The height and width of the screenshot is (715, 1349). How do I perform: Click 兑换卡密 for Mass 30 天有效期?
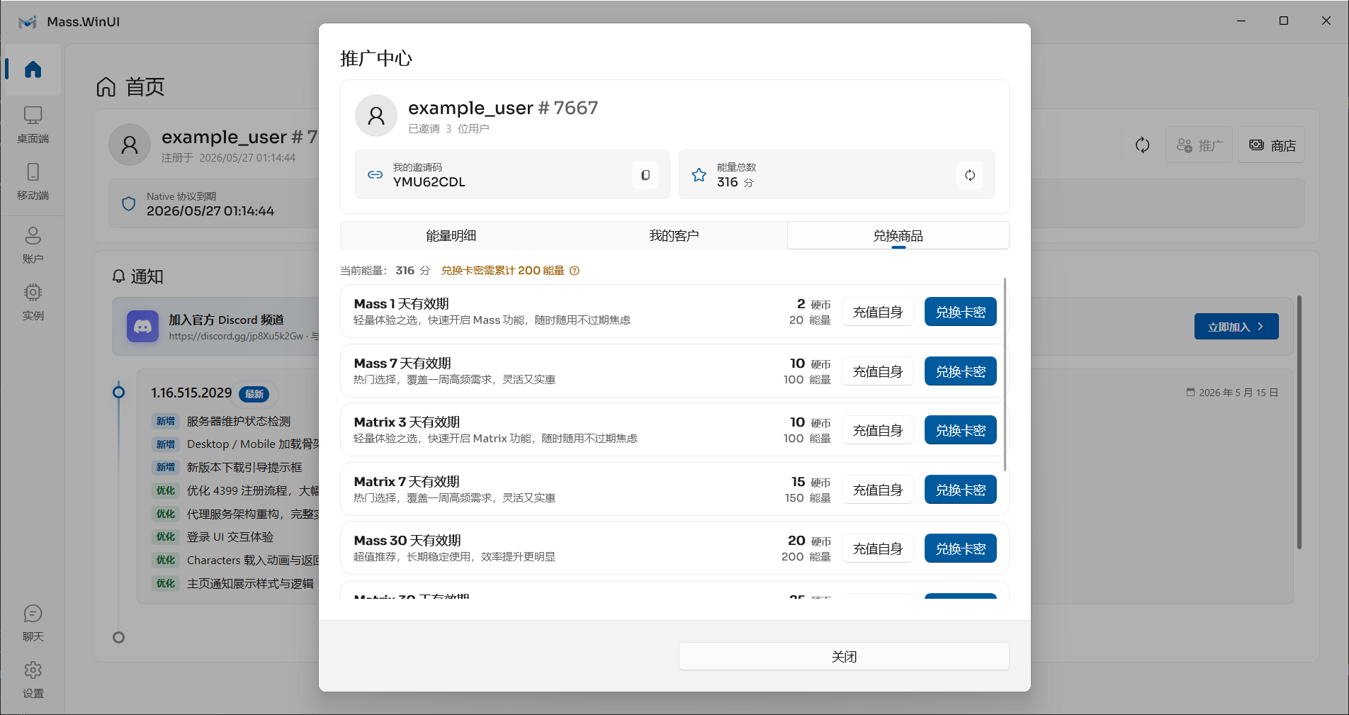pos(961,548)
